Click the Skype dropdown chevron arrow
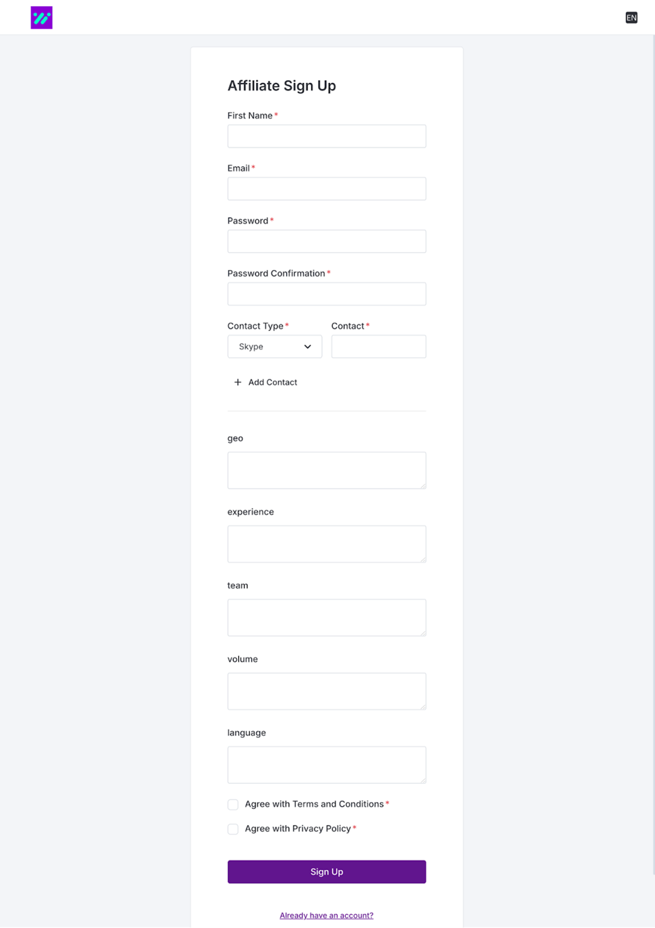The image size is (655, 928). (x=308, y=347)
